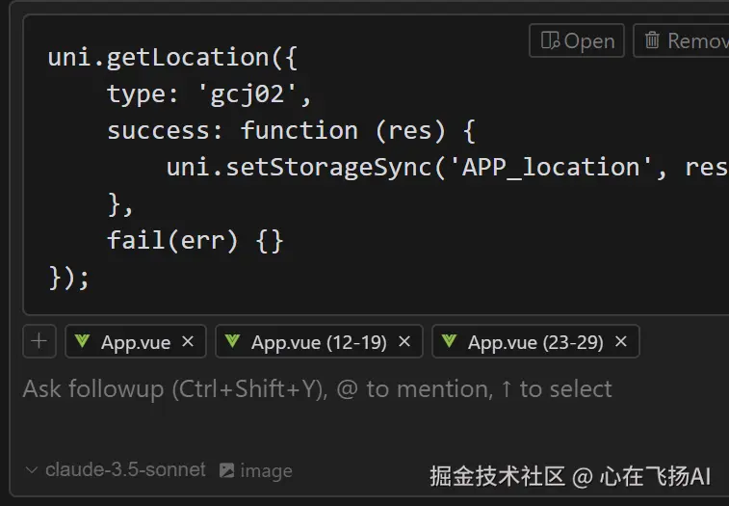Select the App.vue file chip label
This screenshot has height=506, width=729.
[135, 342]
